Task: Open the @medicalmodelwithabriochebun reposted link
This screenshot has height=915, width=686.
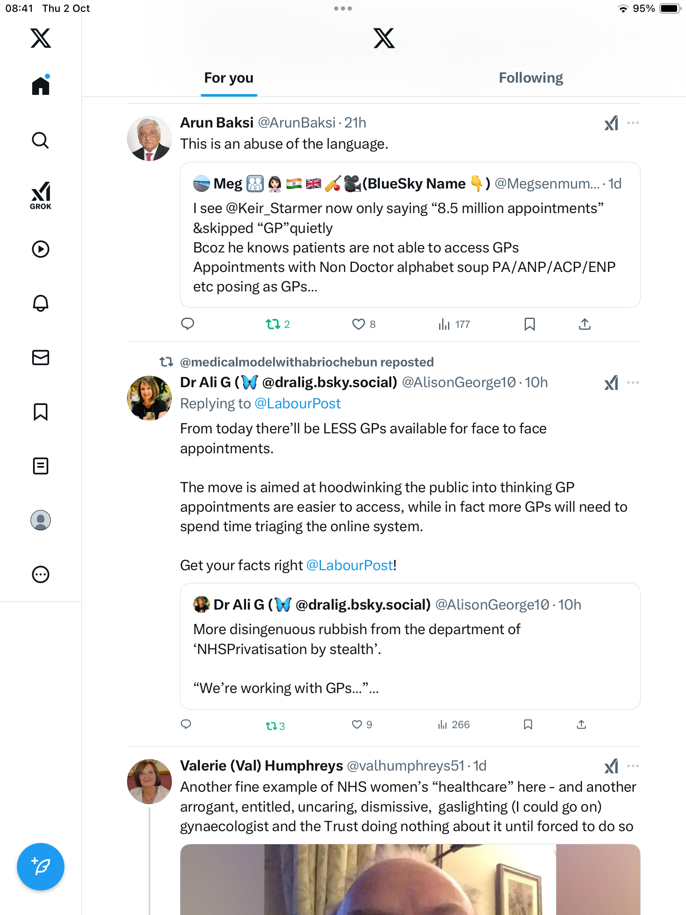Action: pyautogui.click(x=307, y=362)
